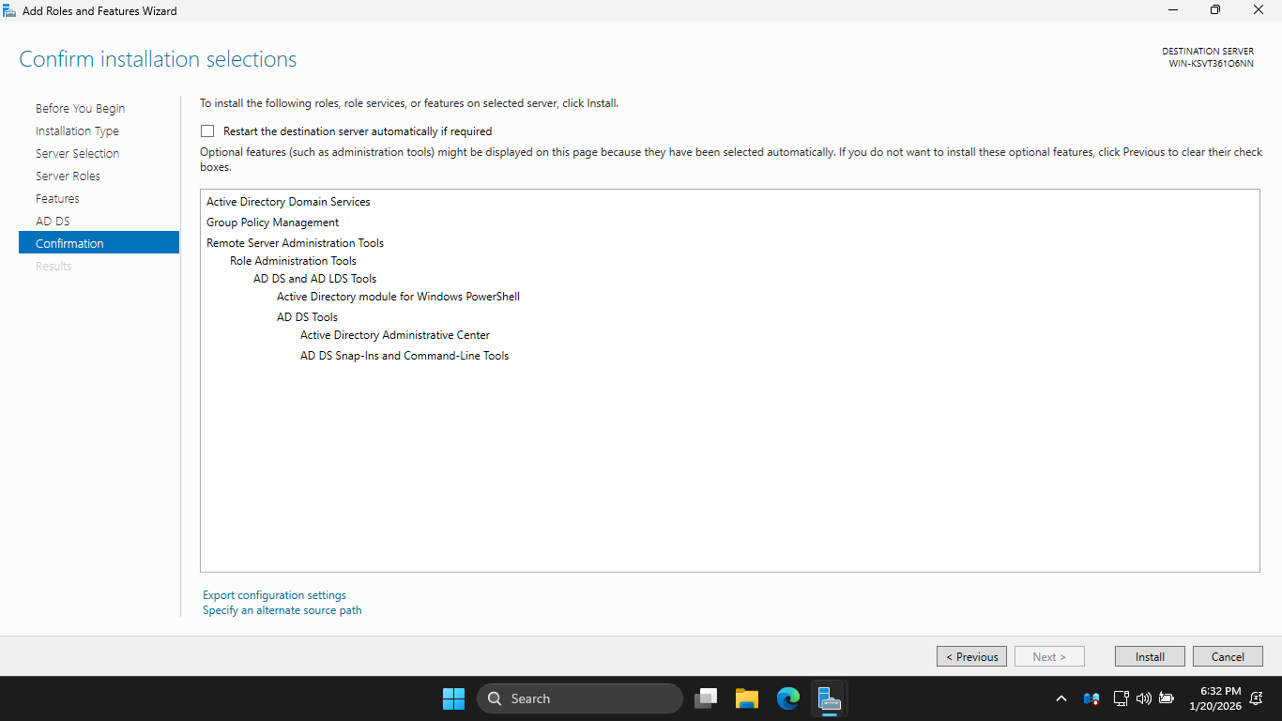1282x721 pixels.
Task: Open the AD DS wizard page
Action: click(53, 221)
